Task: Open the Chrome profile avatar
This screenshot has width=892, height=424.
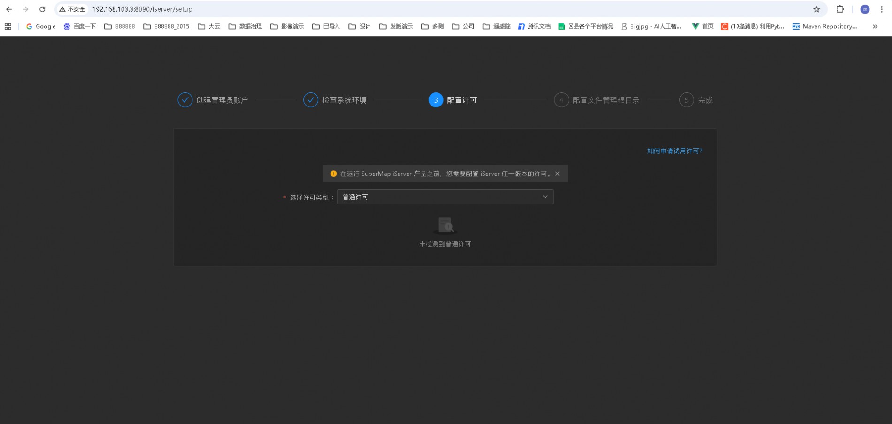Action: pos(865,9)
